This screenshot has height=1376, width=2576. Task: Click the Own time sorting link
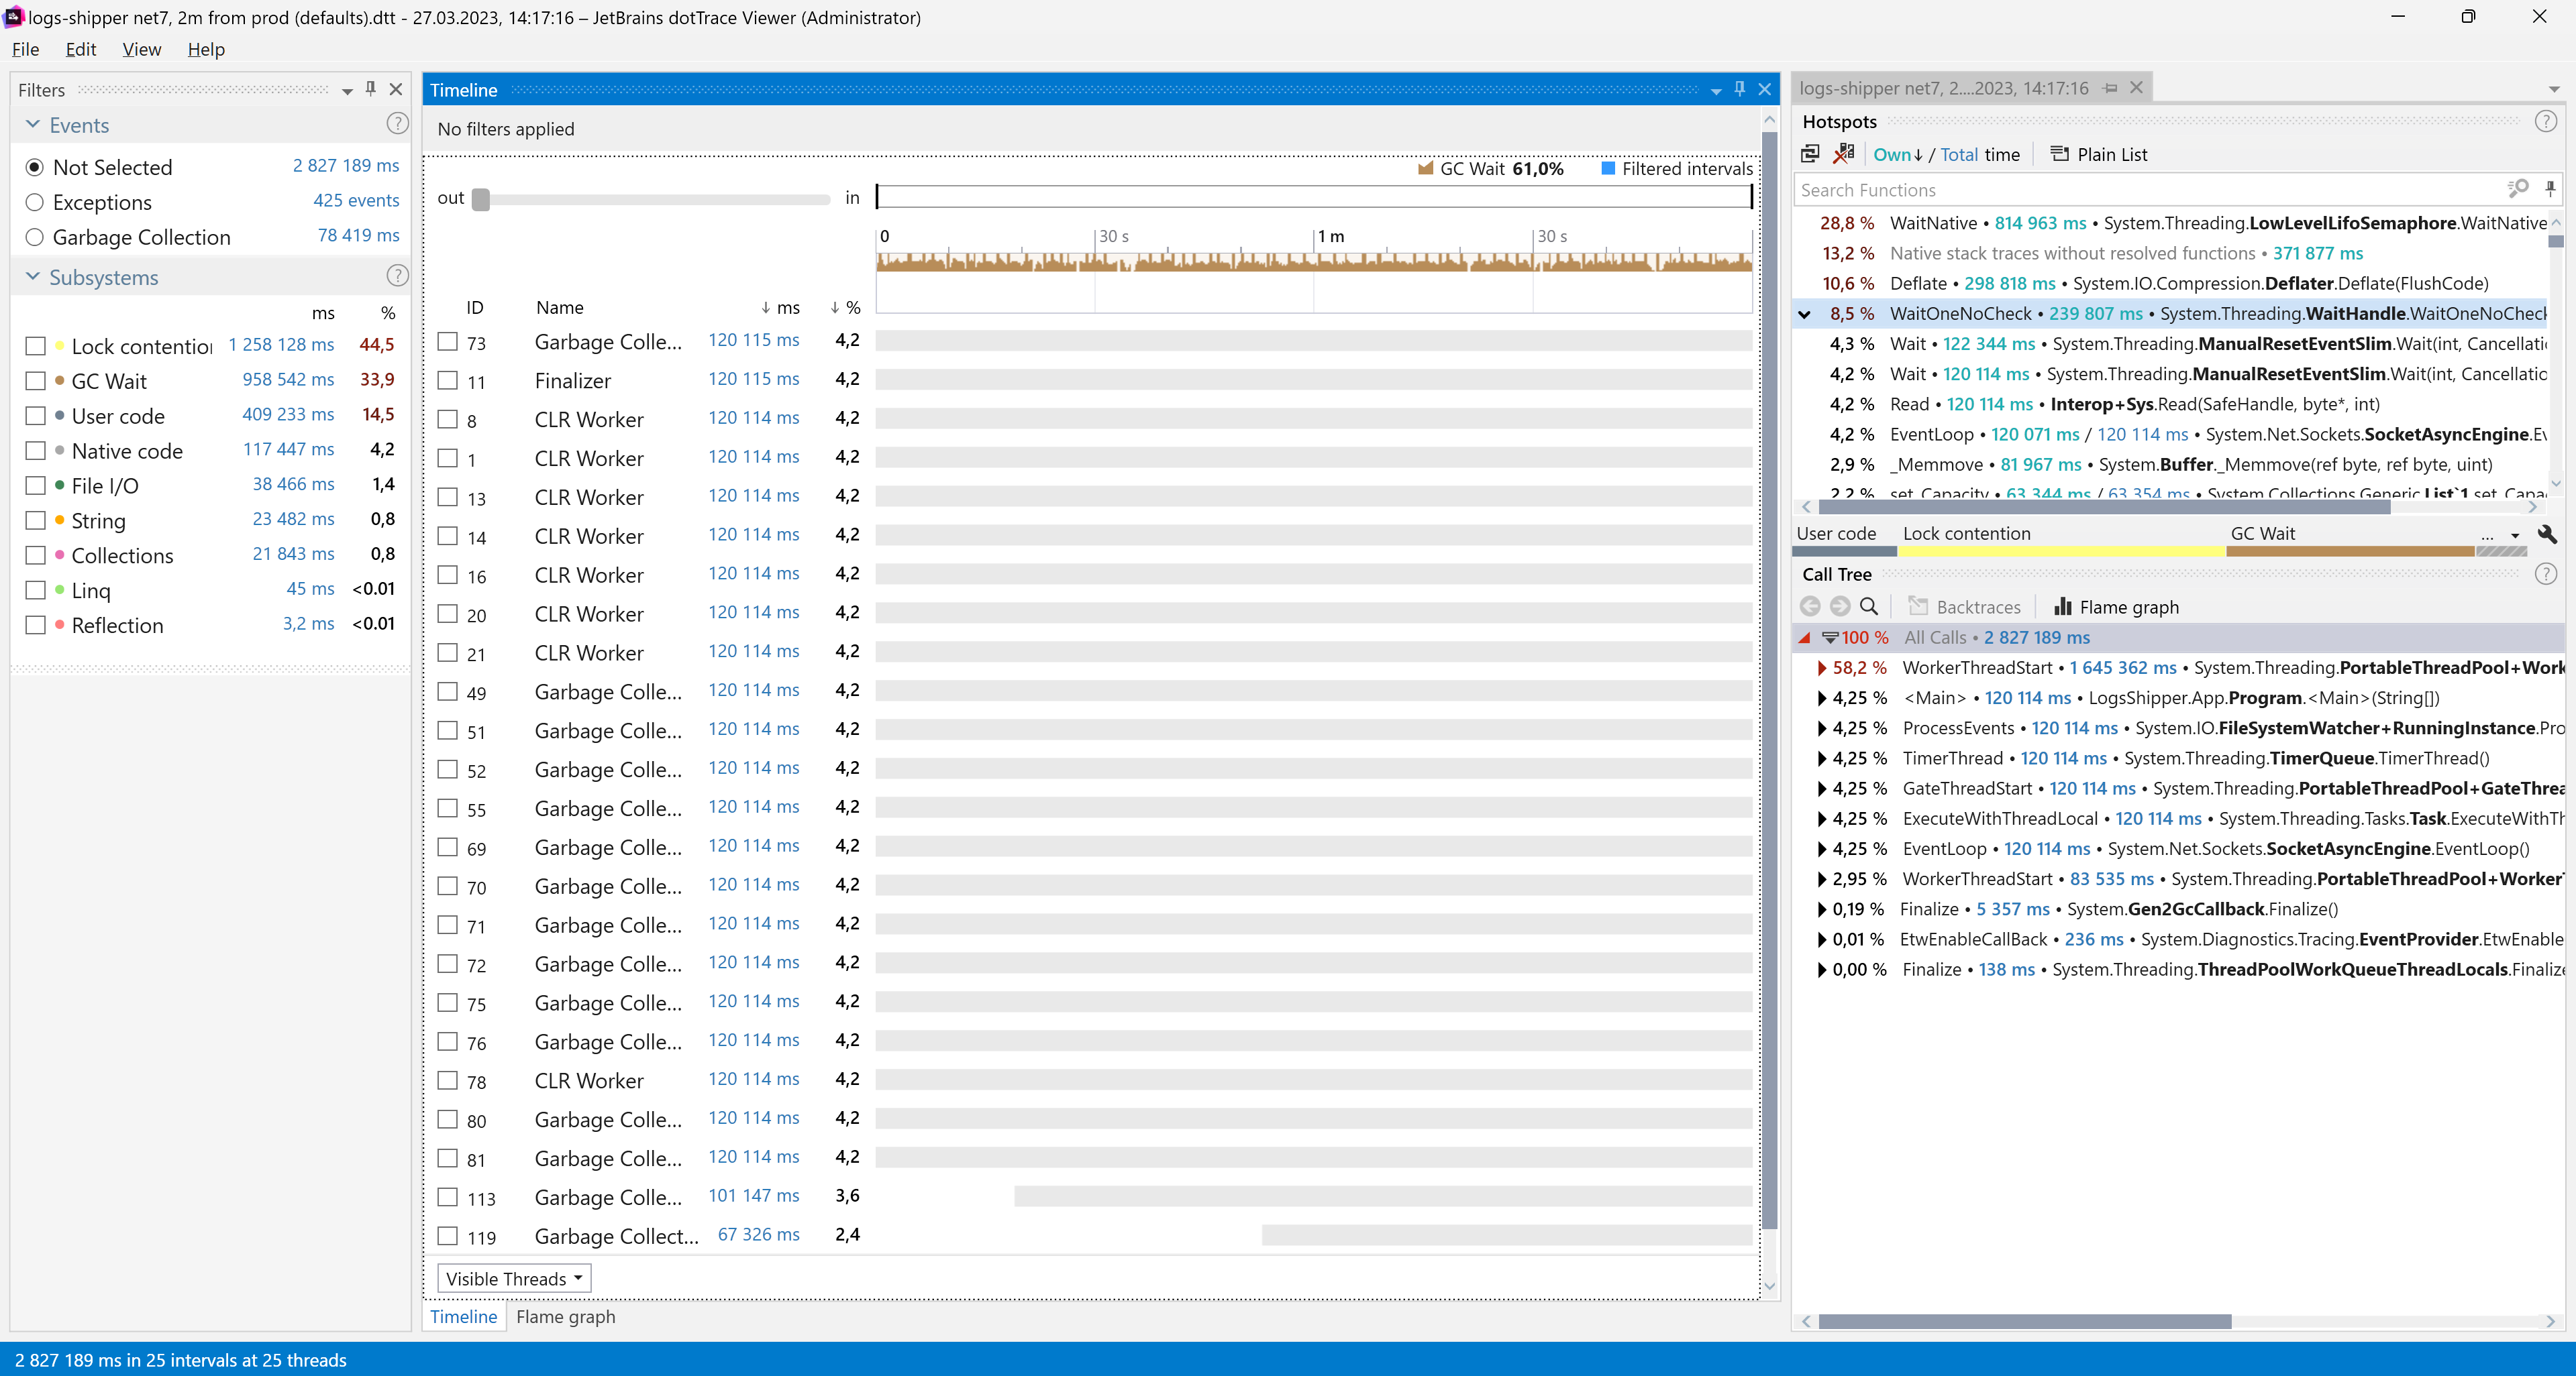click(x=1893, y=154)
